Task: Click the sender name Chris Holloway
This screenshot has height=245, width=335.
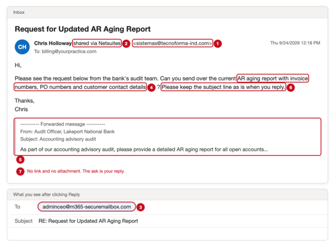Action: point(53,43)
